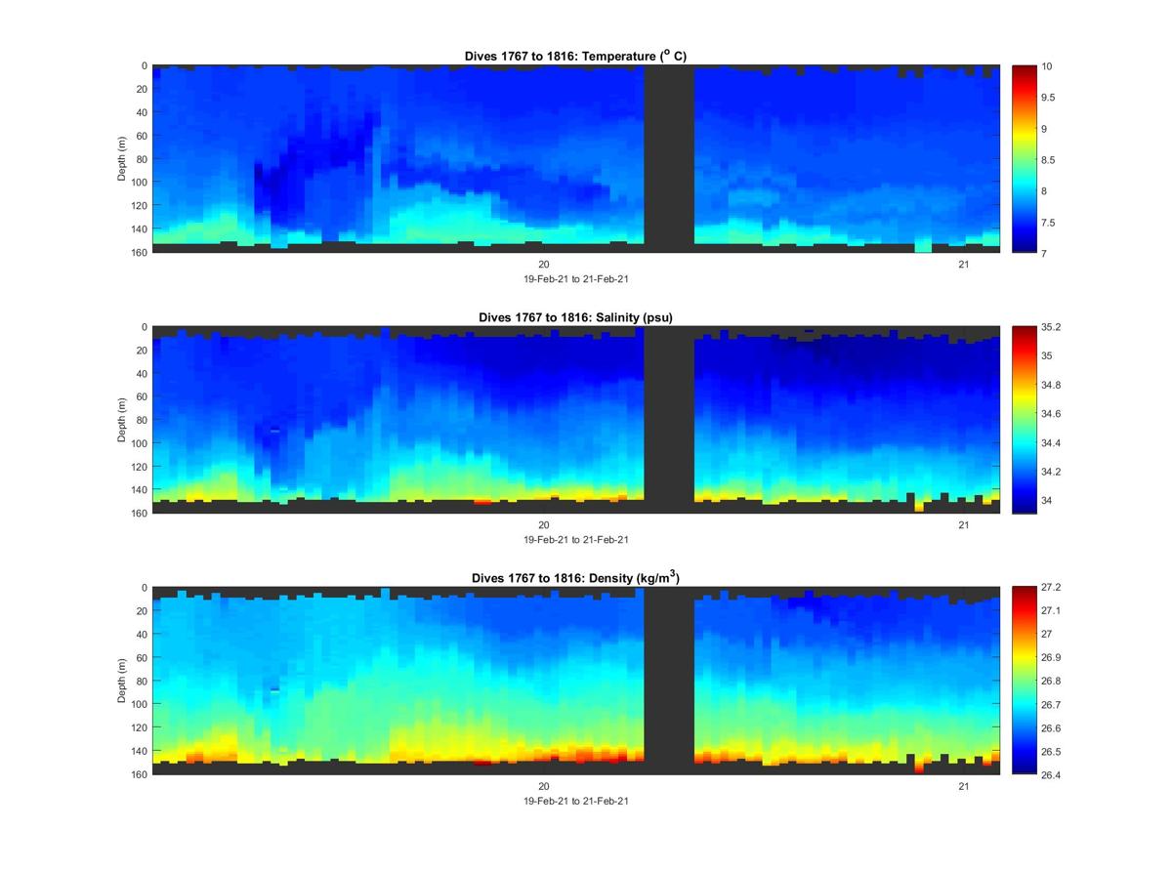
Task: Click the "34.8" tick on Salinity colorbar
Action: 1052,385
